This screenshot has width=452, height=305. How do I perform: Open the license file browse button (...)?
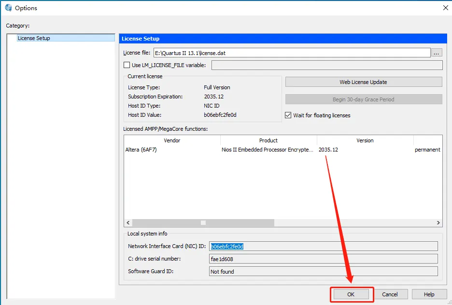coord(436,53)
